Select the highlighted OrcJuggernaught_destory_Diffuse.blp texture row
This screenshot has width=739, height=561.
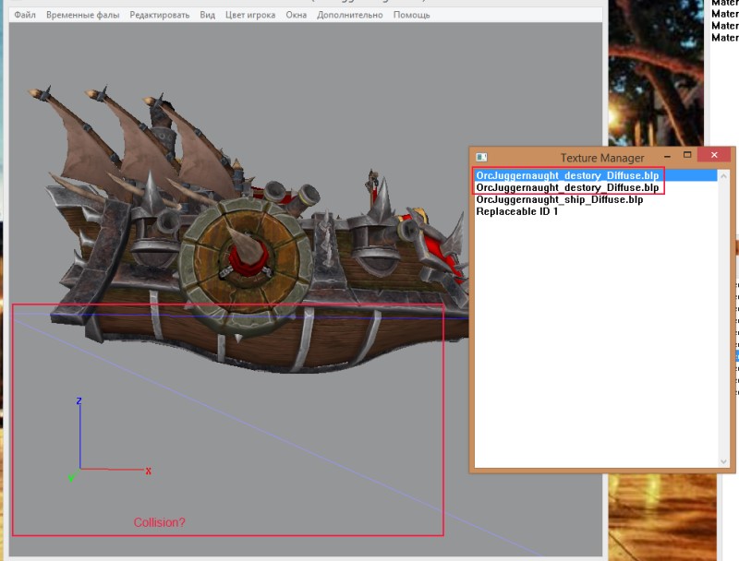pos(596,175)
